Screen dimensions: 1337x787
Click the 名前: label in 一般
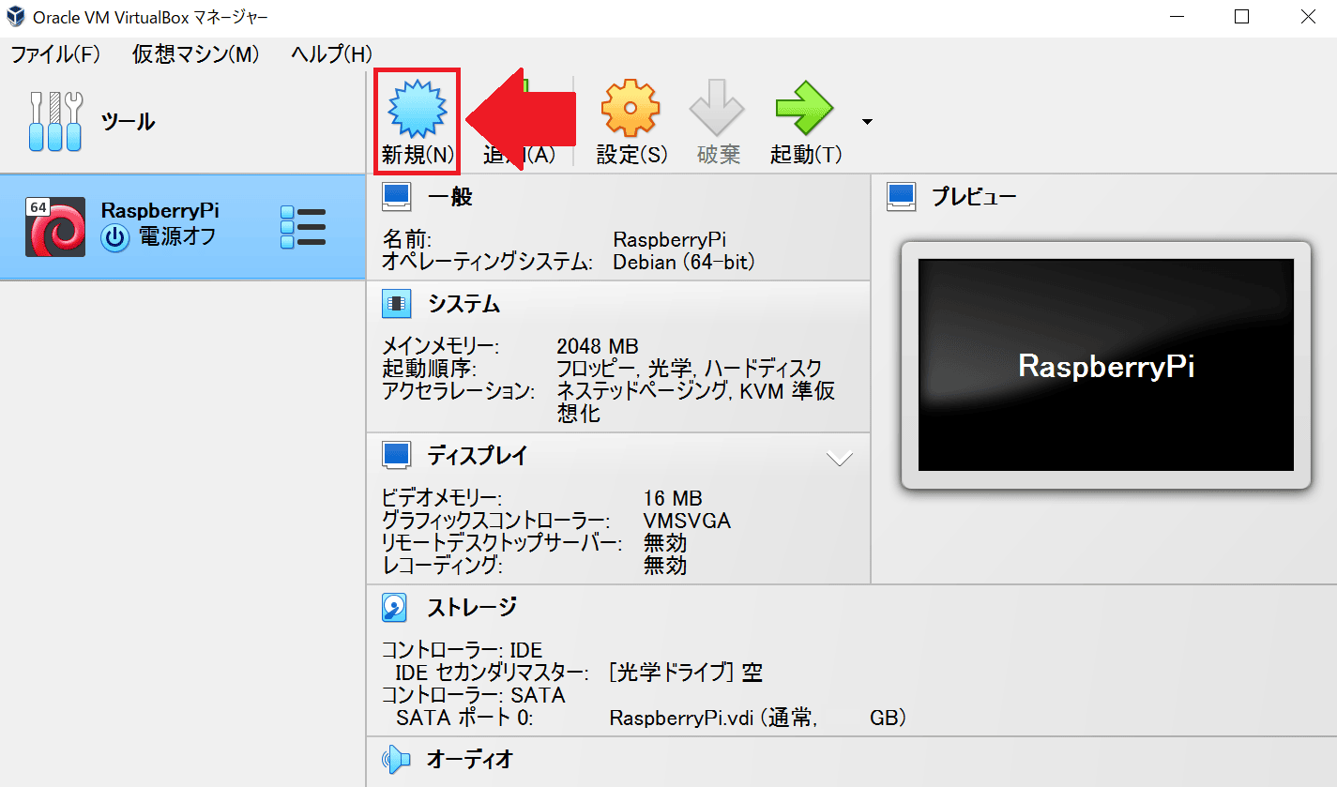coord(406,239)
